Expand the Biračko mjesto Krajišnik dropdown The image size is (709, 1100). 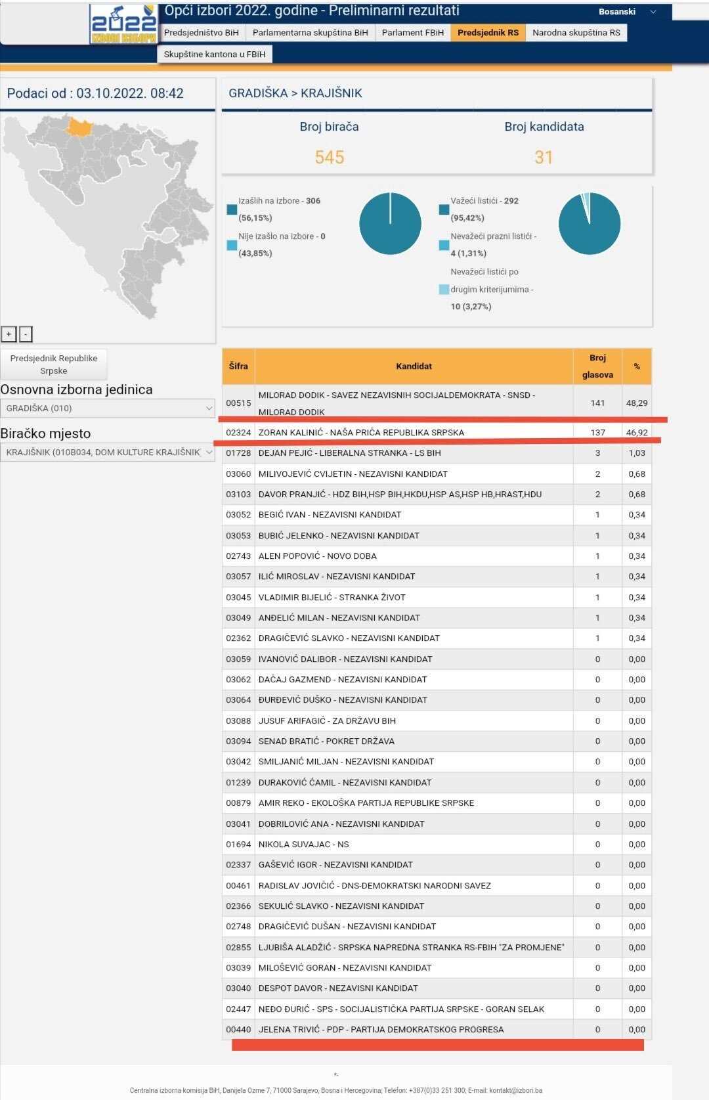108,452
